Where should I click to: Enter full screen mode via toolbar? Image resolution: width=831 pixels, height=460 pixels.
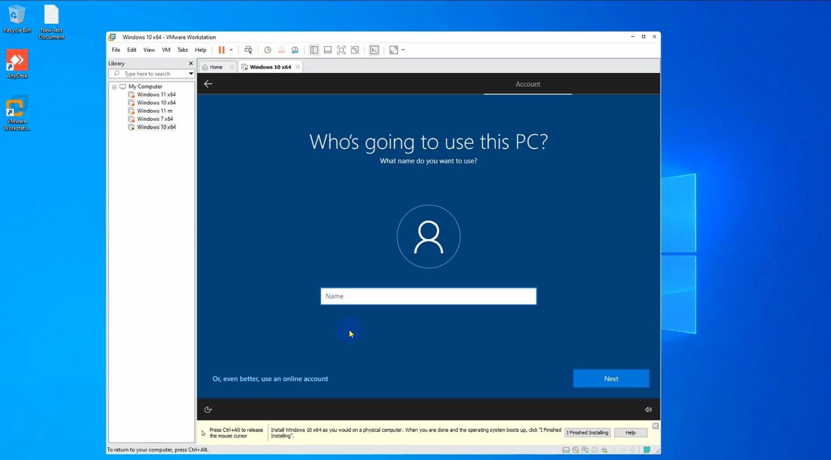(x=341, y=50)
